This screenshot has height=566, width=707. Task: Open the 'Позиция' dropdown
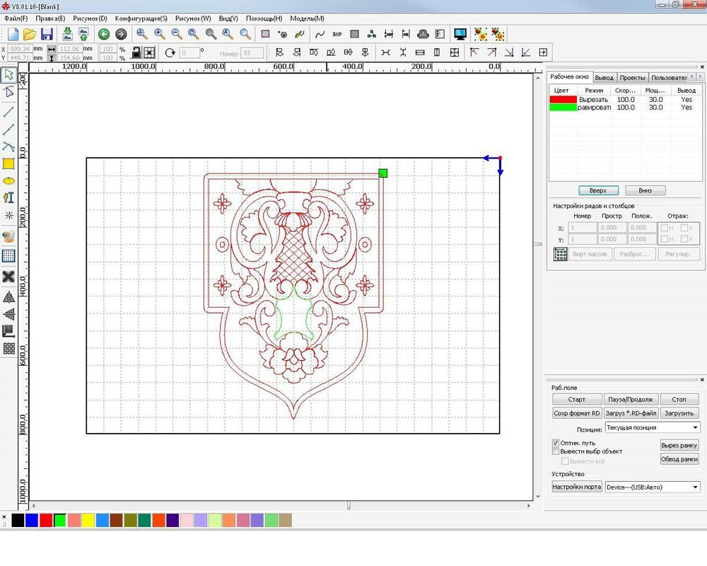(653, 427)
